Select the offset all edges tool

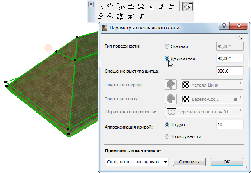click(141, 6)
